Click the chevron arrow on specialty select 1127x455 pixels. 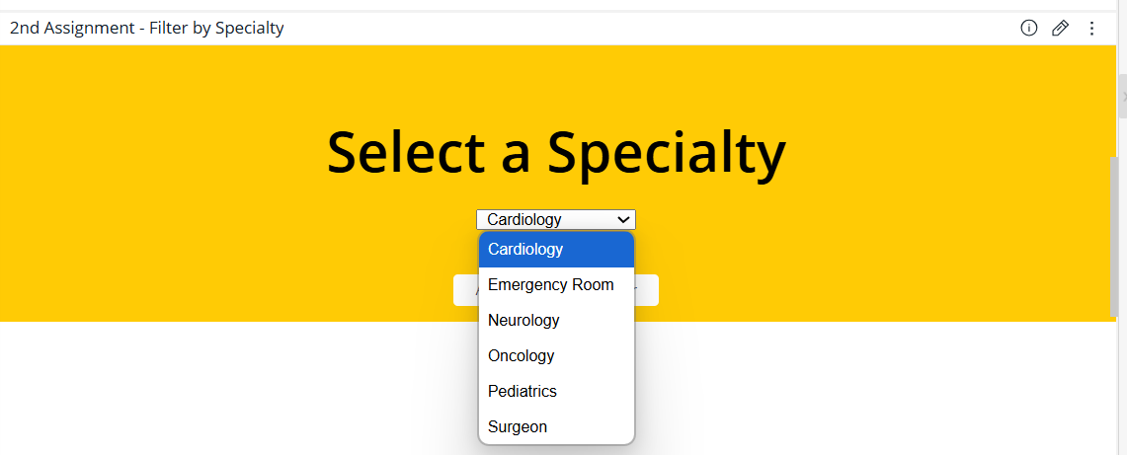pyautogui.click(x=623, y=220)
